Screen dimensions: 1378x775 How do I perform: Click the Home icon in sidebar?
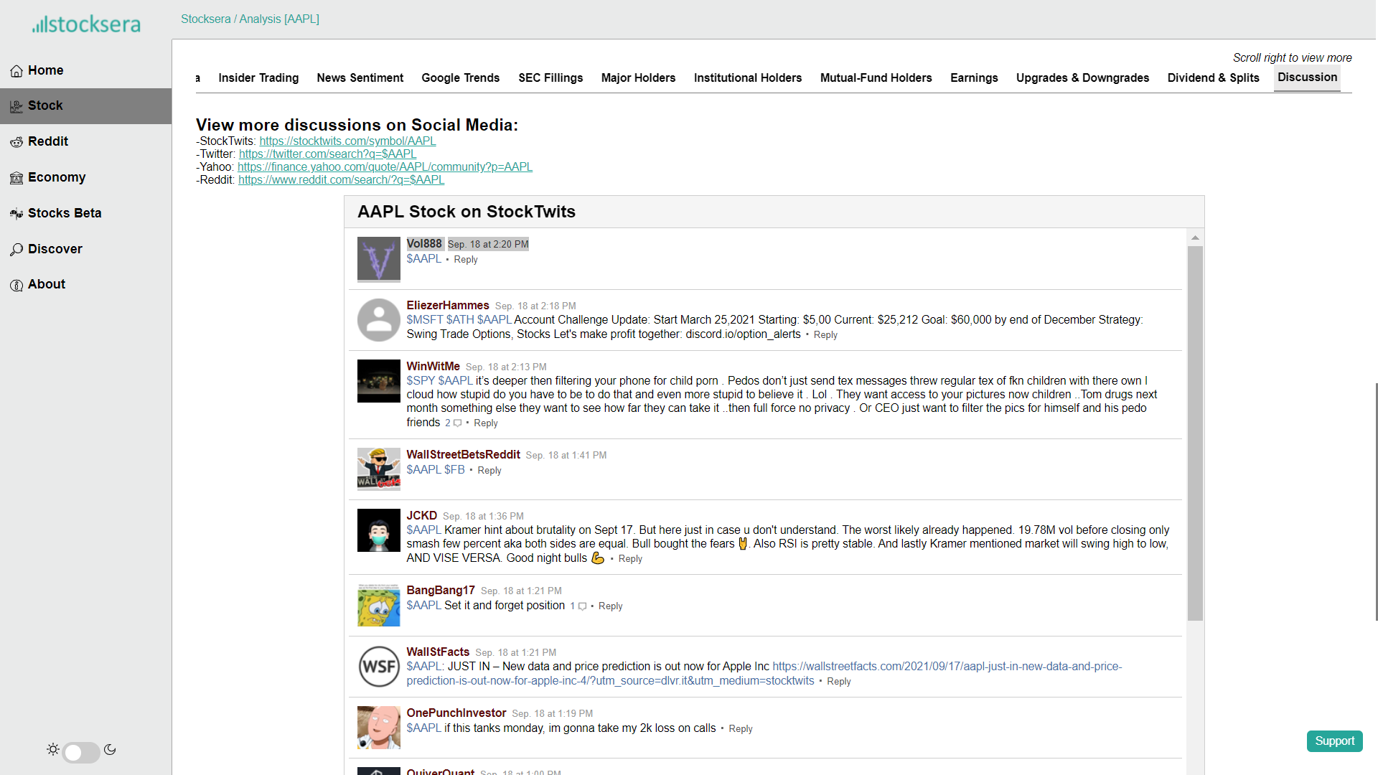(x=17, y=71)
